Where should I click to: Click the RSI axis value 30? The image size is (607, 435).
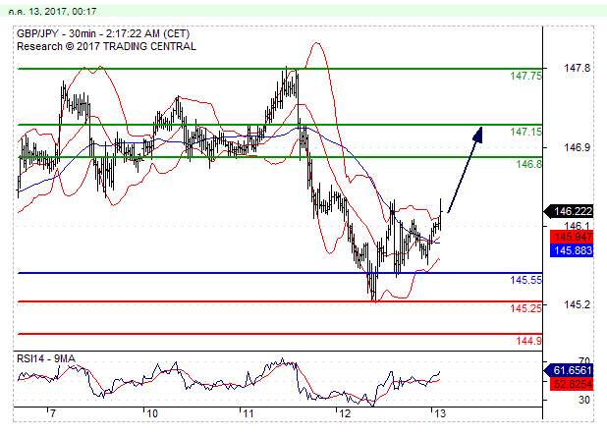[584, 400]
